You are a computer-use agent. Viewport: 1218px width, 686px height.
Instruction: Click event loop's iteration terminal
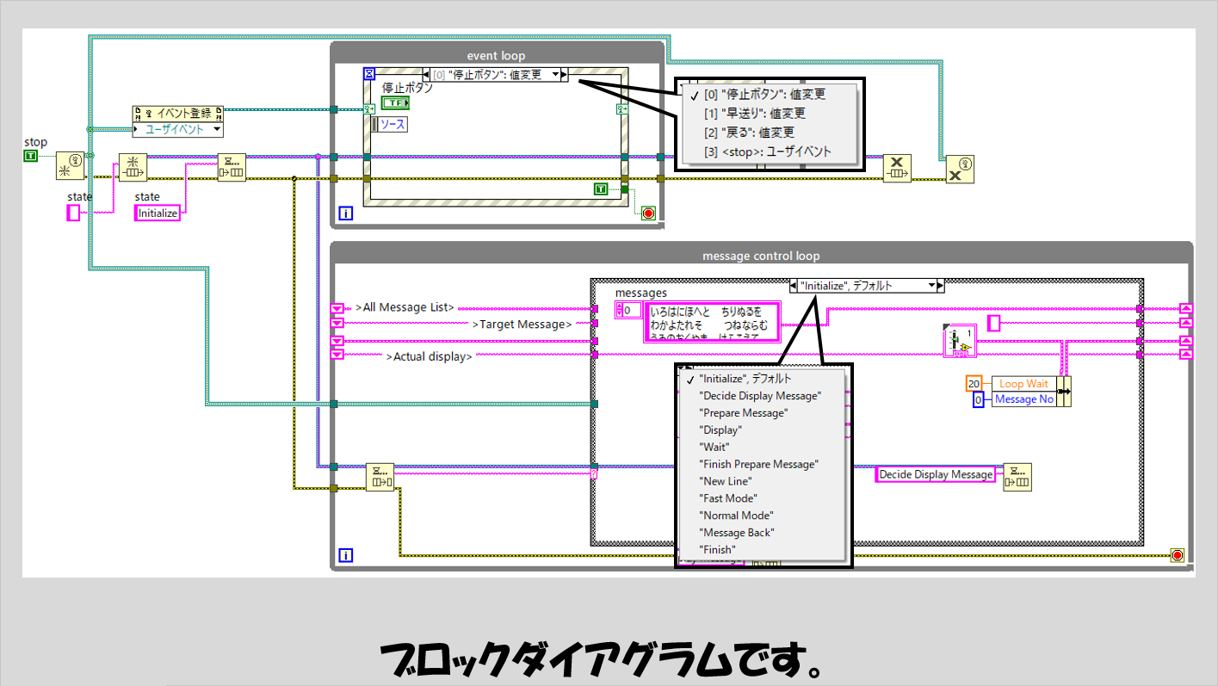[346, 213]
